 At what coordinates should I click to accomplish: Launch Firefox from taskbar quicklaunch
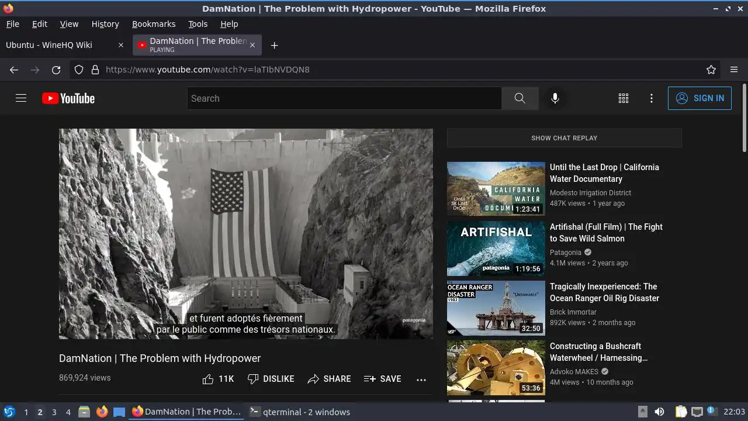(102, 412)
